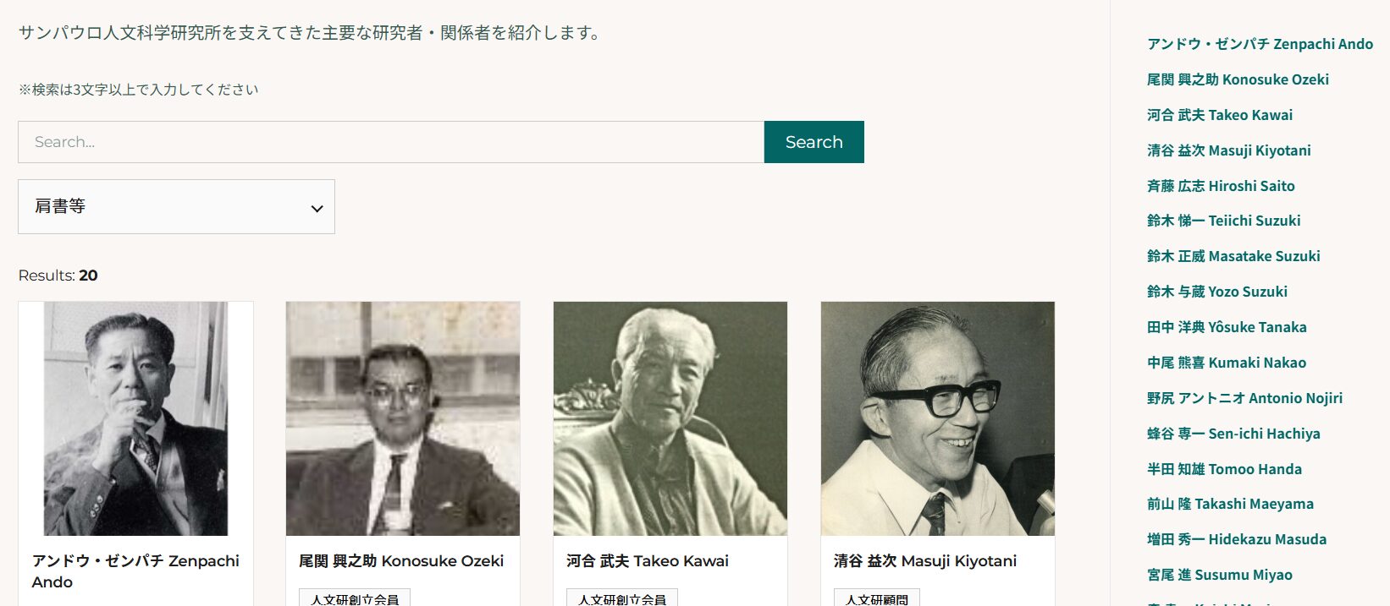Open sidebar link Hiroshi Saito
The width and height of the screenshot is (1390, 606).
pos(1221,186)
